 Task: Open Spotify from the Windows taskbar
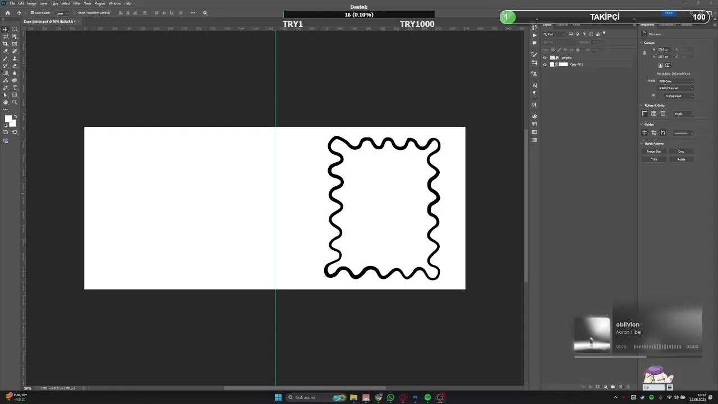pyautogui.click(x=427, y=397)
